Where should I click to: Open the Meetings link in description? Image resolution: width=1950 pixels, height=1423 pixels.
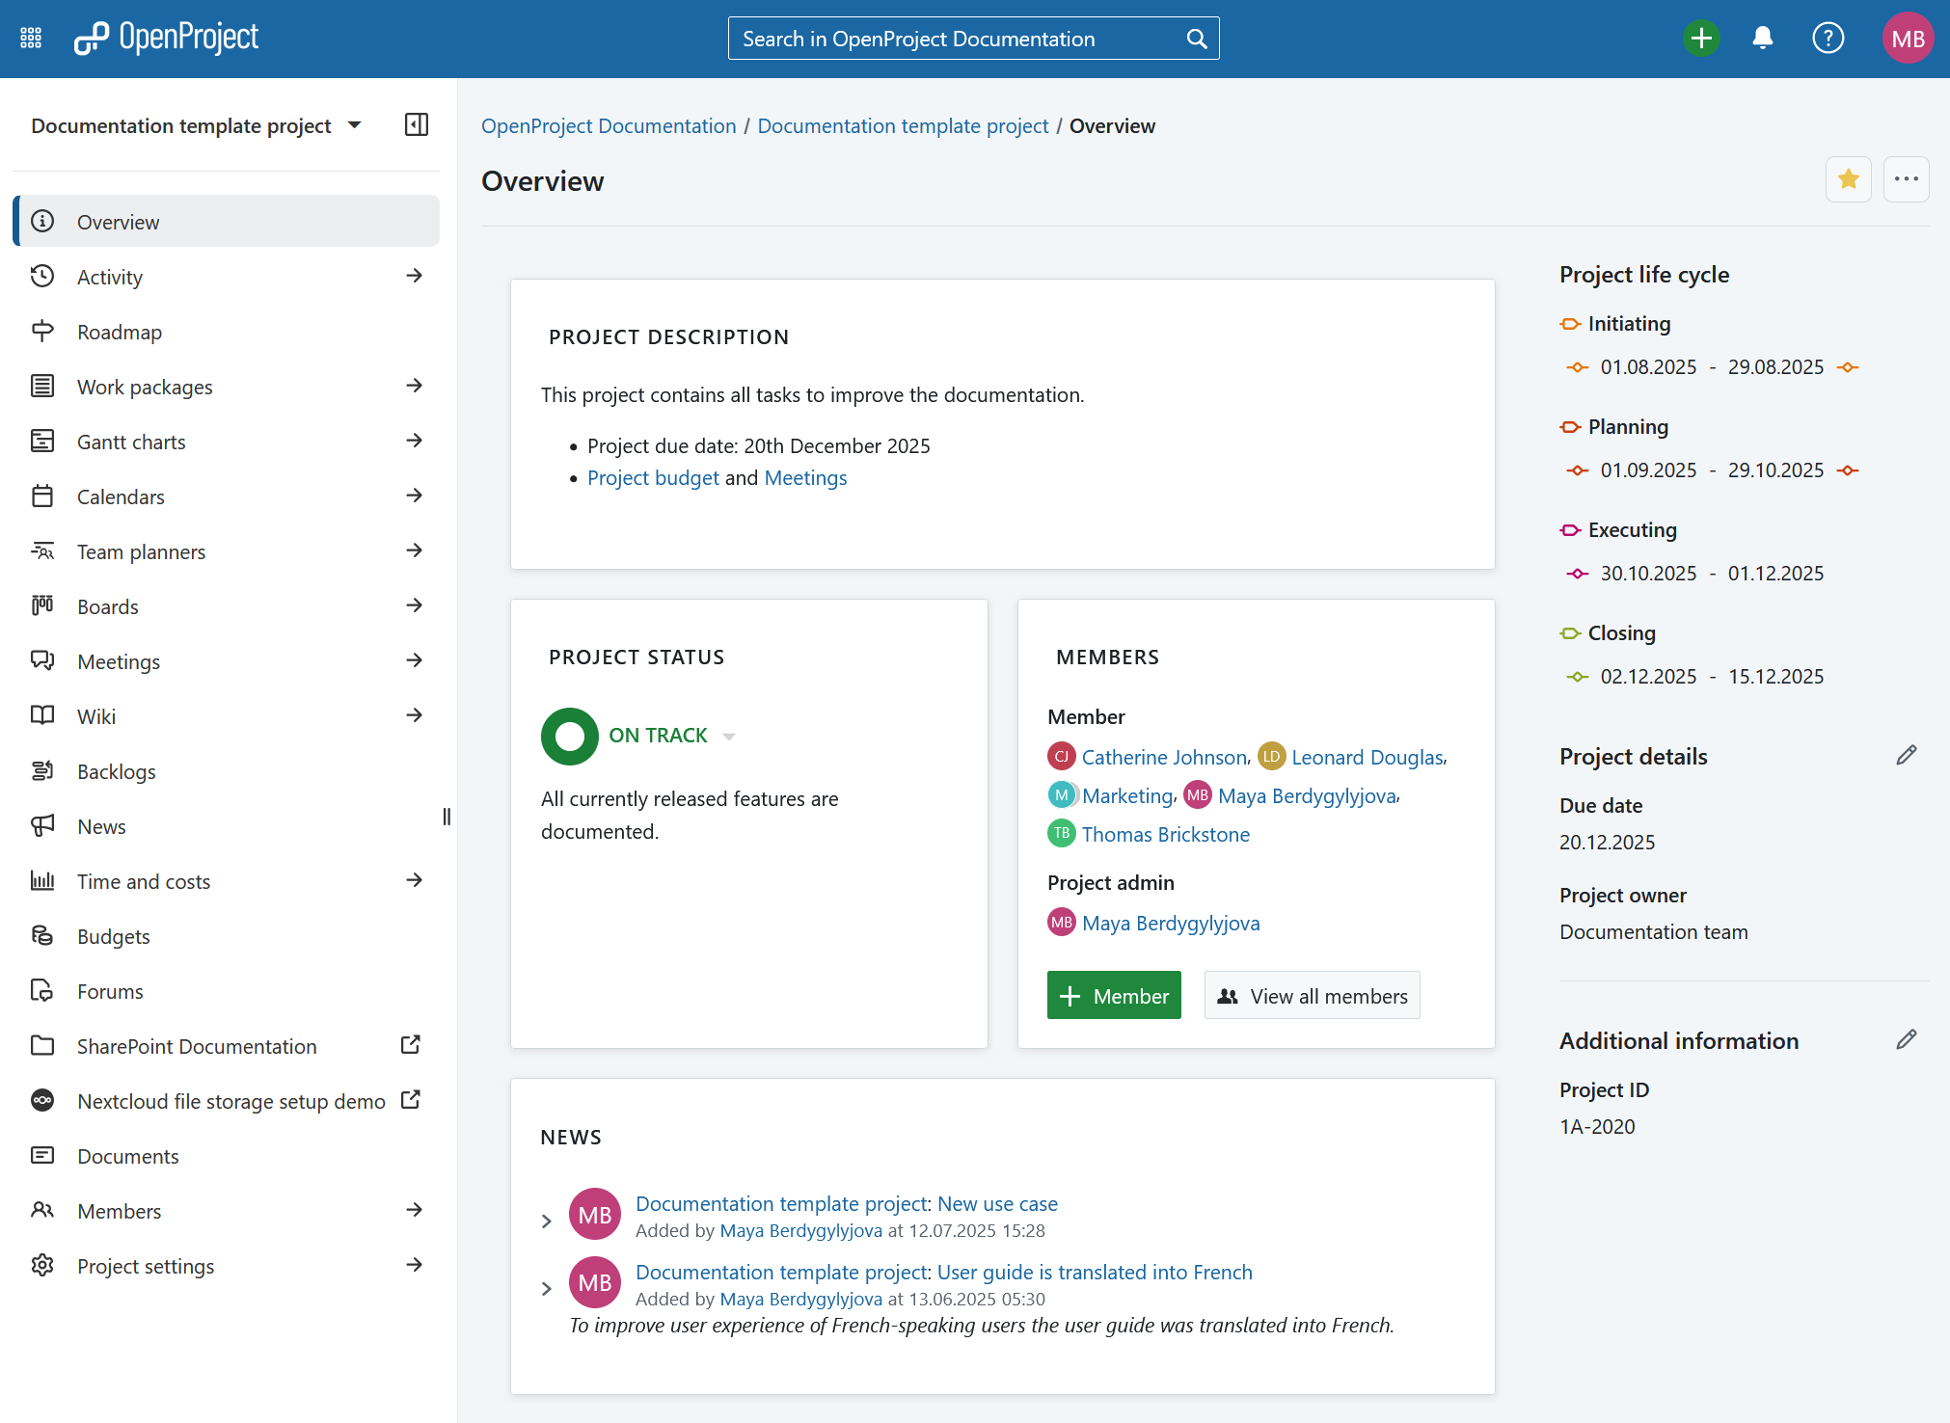click(805, 478)
